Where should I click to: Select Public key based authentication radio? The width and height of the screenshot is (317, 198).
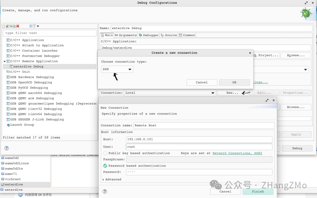[105, 153]
